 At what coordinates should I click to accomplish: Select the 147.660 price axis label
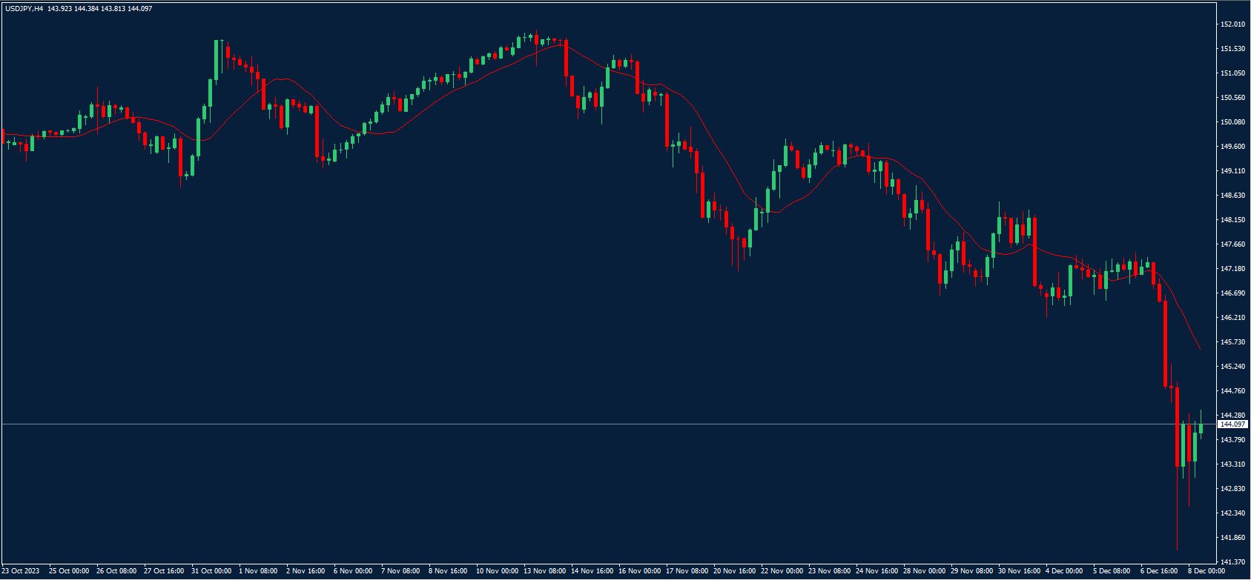point(1233,244)
